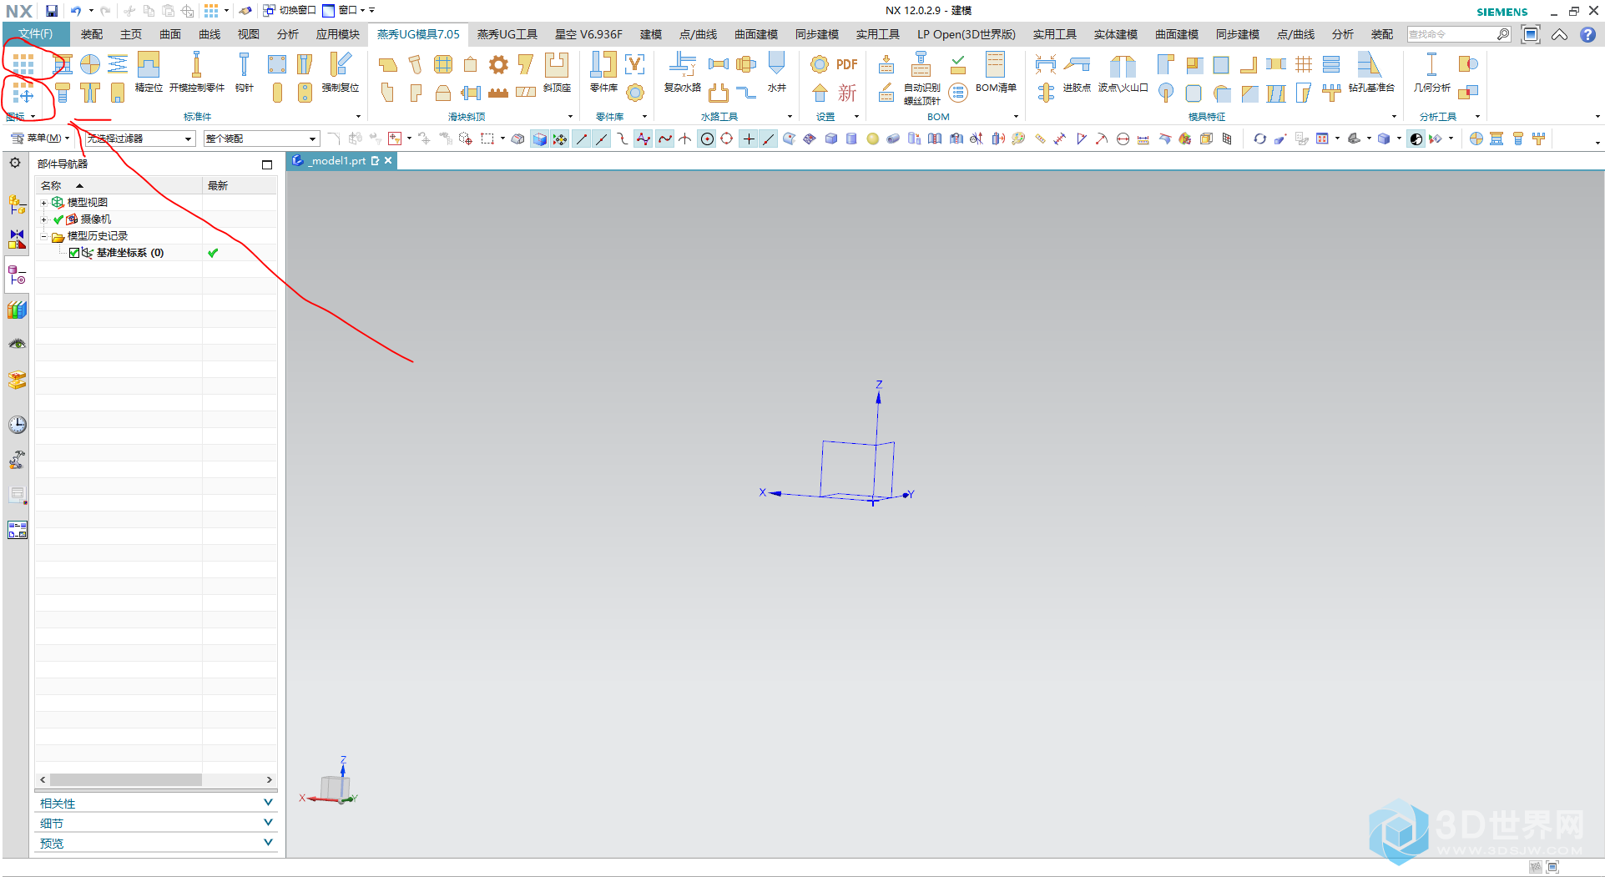1605x877 pixels.
Task: Open the 窗口 window menu button
Action: coord(344,11)
